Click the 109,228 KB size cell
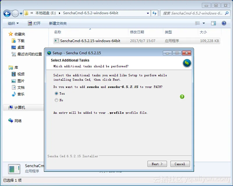Screen dimensions: 233x186 [209, 41]
